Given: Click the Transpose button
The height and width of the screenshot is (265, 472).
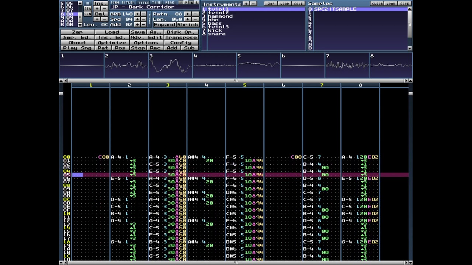Looking at the screenshot, I should point(181,38).
